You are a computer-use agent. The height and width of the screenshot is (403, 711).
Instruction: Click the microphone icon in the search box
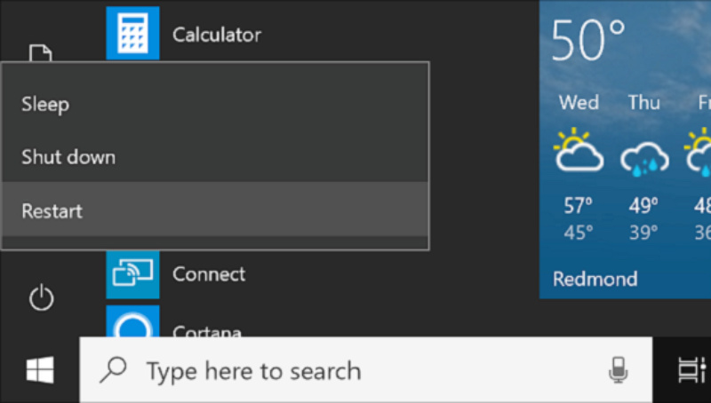point(618,370)
